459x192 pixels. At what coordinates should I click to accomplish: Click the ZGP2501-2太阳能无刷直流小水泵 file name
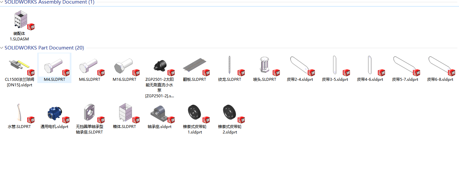tap(159, 88)
